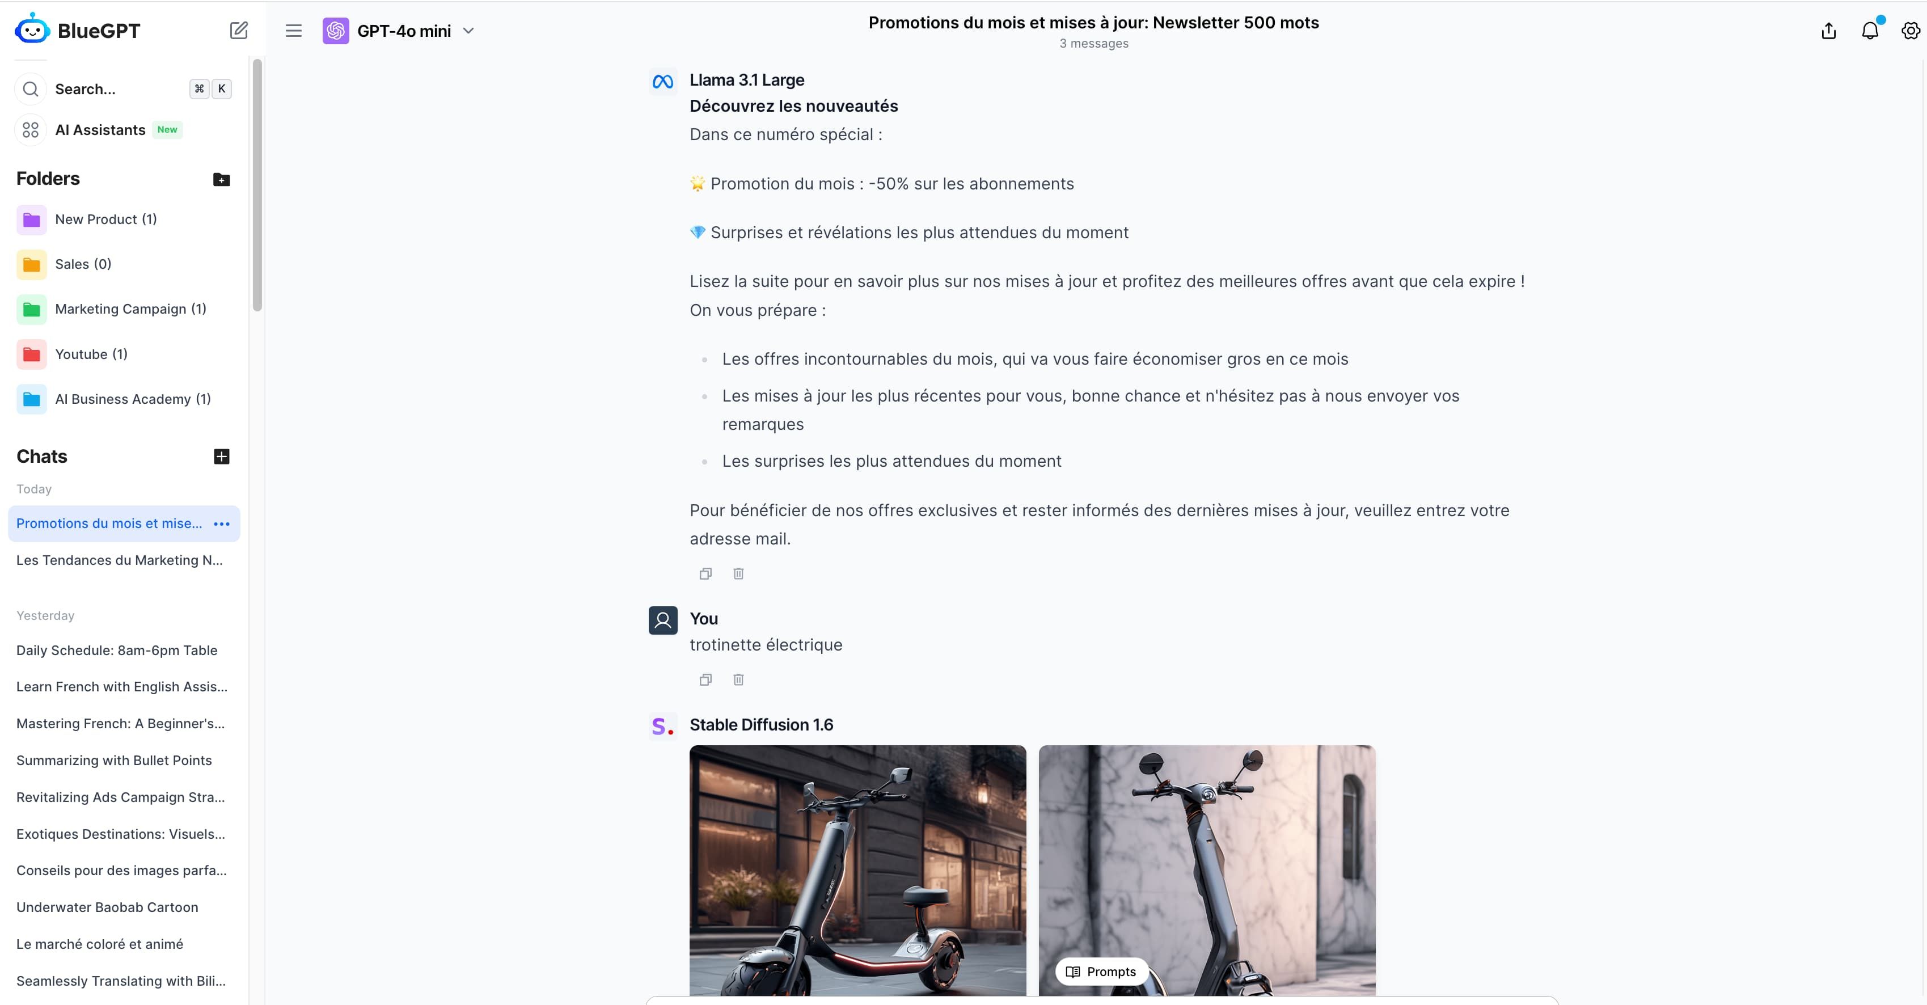Click Promotions du mois chat entry

coord(109,523)
